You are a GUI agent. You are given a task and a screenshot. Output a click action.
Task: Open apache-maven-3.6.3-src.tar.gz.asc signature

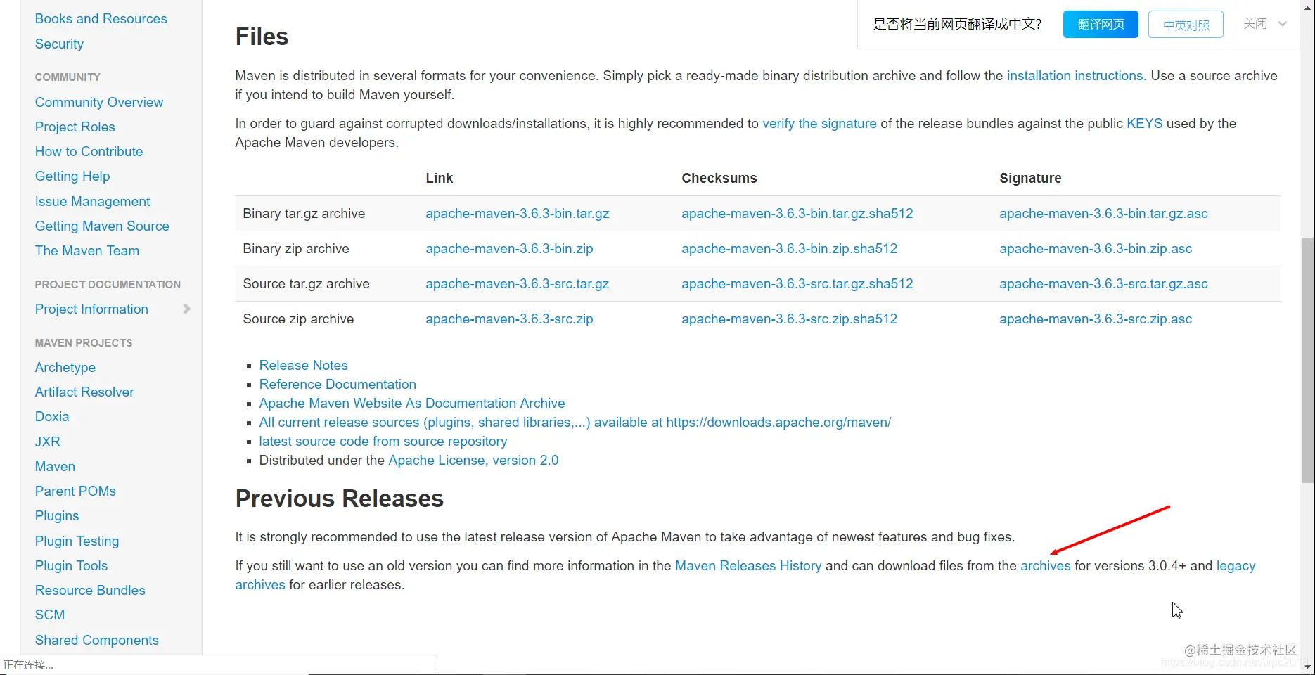1104,283
